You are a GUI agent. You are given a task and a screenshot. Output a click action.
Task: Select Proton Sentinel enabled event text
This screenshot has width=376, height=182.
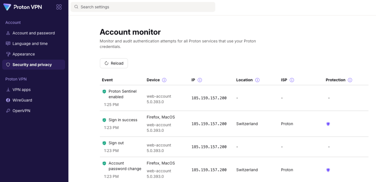pyautogui.click(x=123, y=94)
